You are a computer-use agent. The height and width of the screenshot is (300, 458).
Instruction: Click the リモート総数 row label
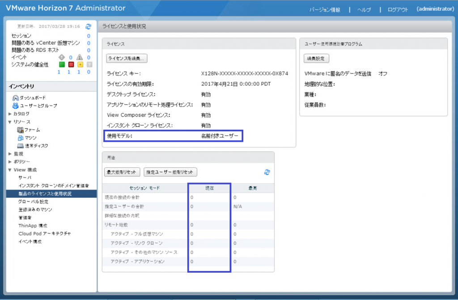(x=116, y=225)
